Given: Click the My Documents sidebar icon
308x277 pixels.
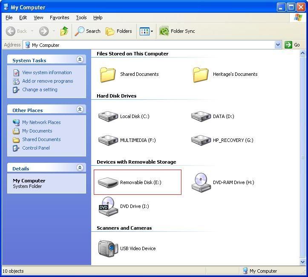Looking at the screenshot, I should point(16,131).
